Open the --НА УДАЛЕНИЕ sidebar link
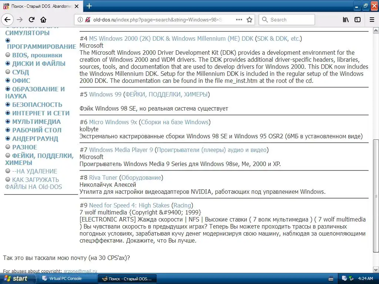The height and width of the screenshot is (284, 379). pos(34,171)
